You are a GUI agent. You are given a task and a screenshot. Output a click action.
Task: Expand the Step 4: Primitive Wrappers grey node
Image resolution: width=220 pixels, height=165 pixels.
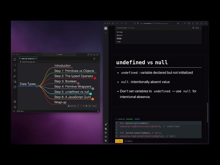tap(93, 89)
